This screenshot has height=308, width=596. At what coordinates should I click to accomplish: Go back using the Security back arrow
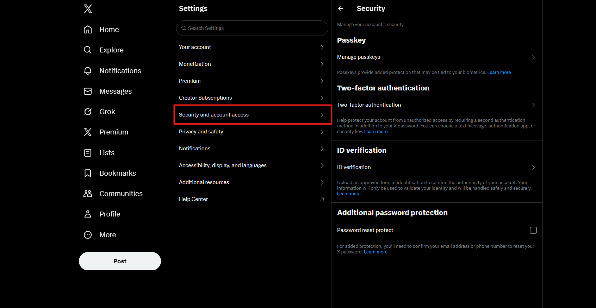pyautogui.click(x=340, y=8)
